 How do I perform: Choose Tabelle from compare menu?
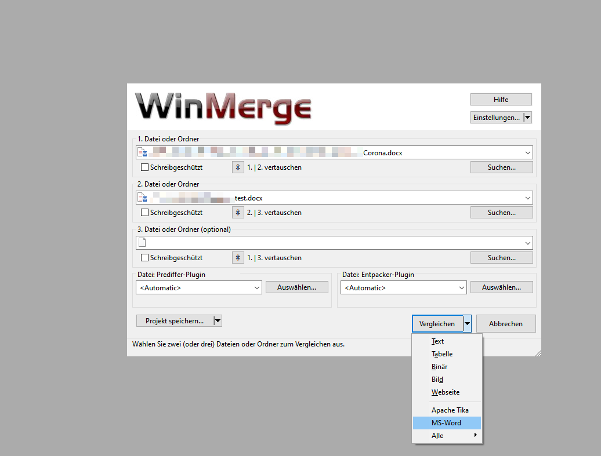pyautogui.click(x=447, y=354)
